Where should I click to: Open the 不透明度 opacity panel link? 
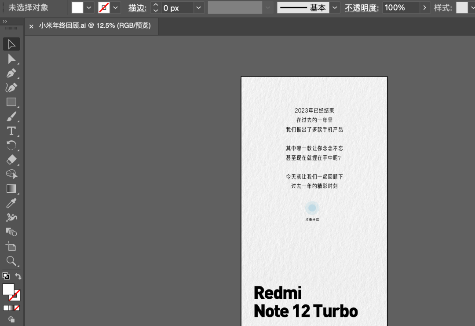click(x=362, y=8)
